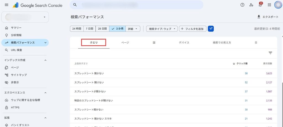
Task: Open notifications bell with 23 badge
Action: pos(260,4)
